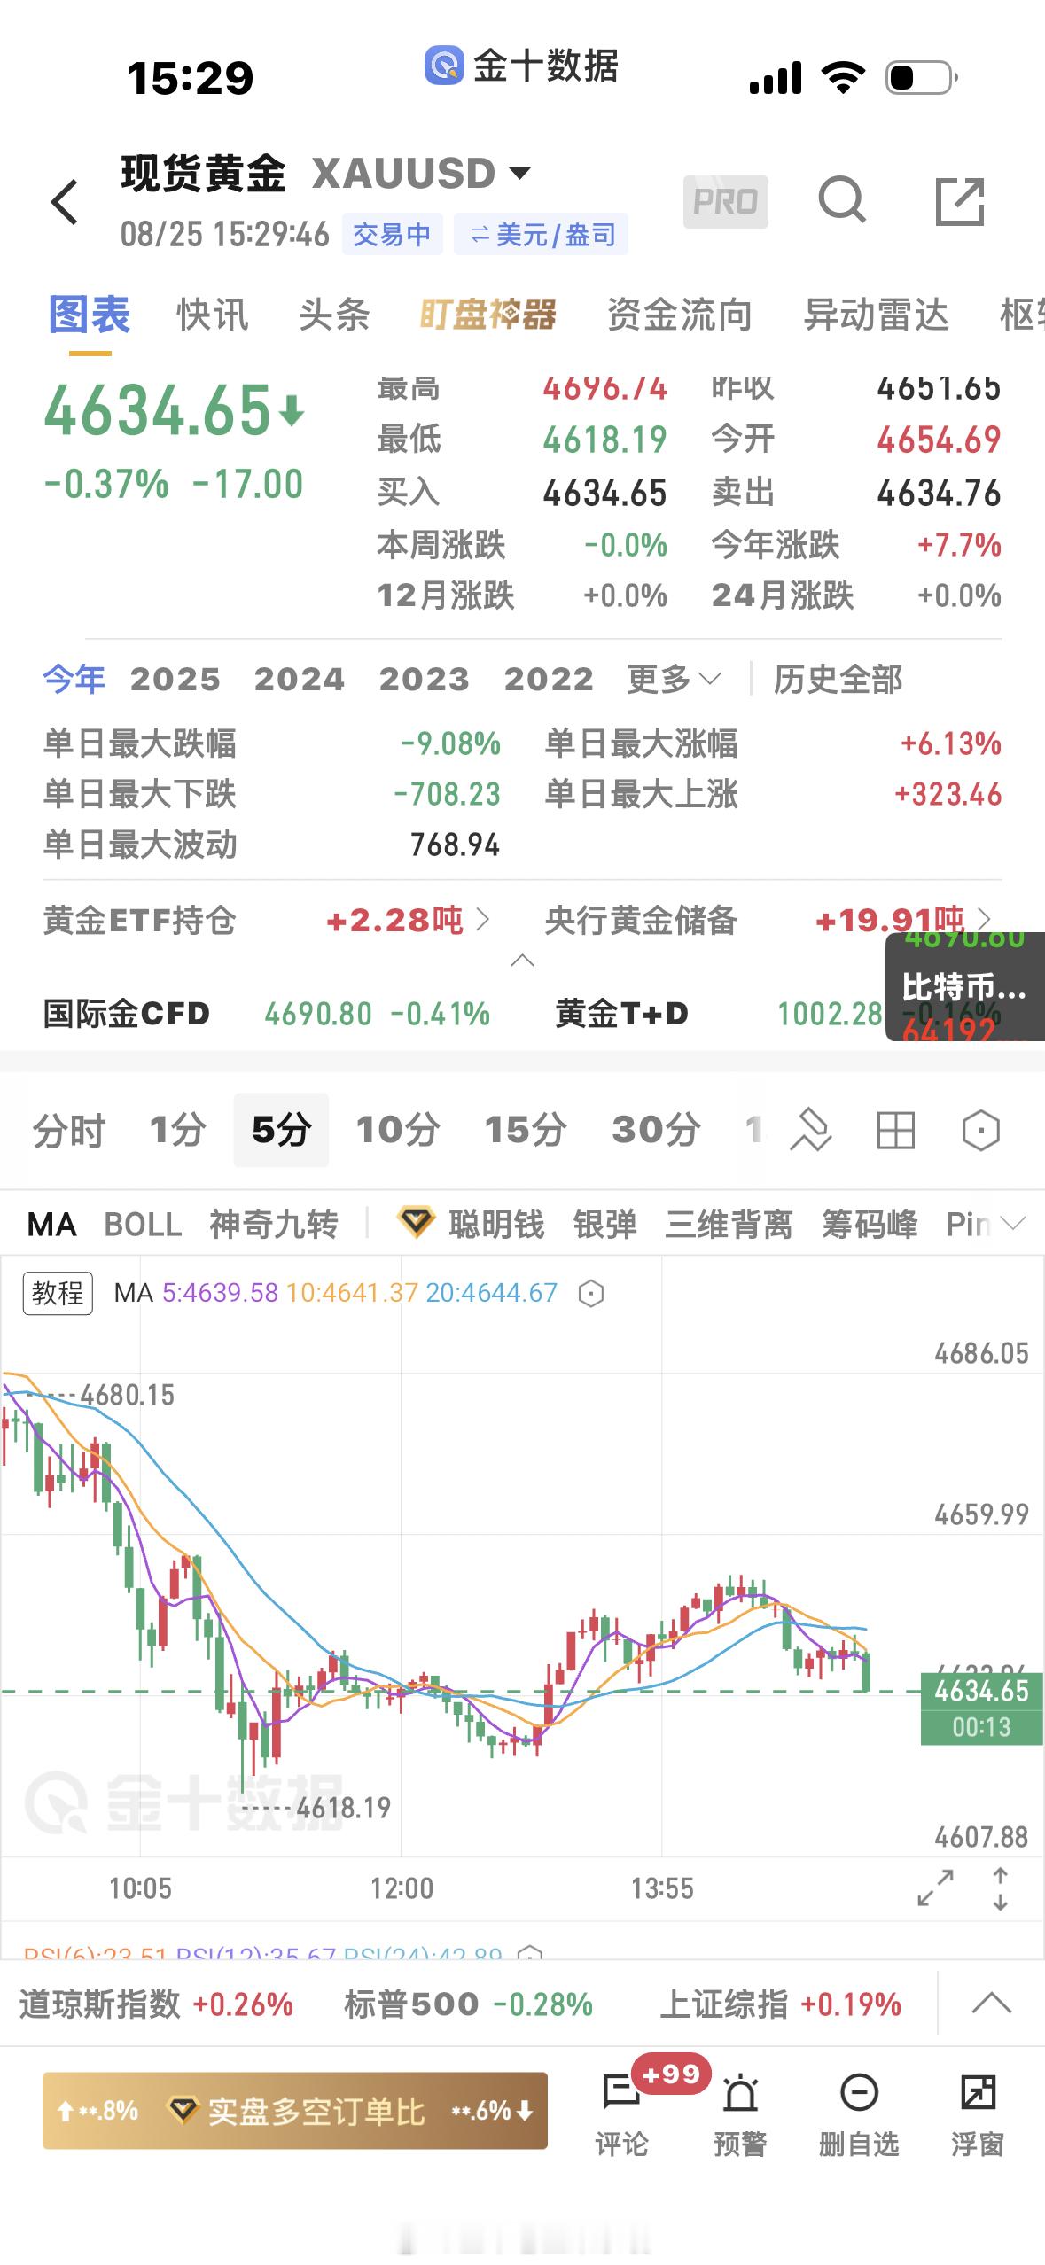Viewport: 1045px width, 2265px height.
Task: Tap the floating window icon (浮窗)
Action: click(x=978, y=2114)
